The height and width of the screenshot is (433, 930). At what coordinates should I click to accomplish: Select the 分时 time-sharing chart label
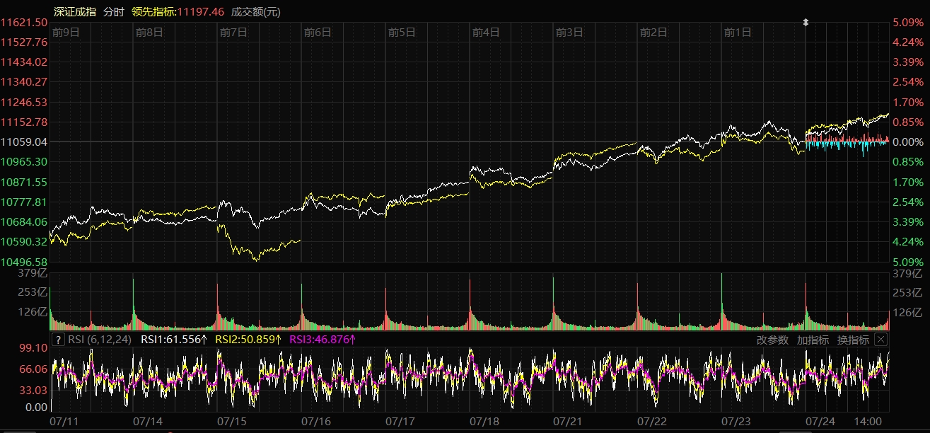point(113,11)
